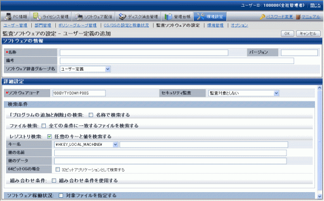Open the マニュアル link
This screenshot has width=324, height=201.
pyautogui.click(x=311, y=17)
